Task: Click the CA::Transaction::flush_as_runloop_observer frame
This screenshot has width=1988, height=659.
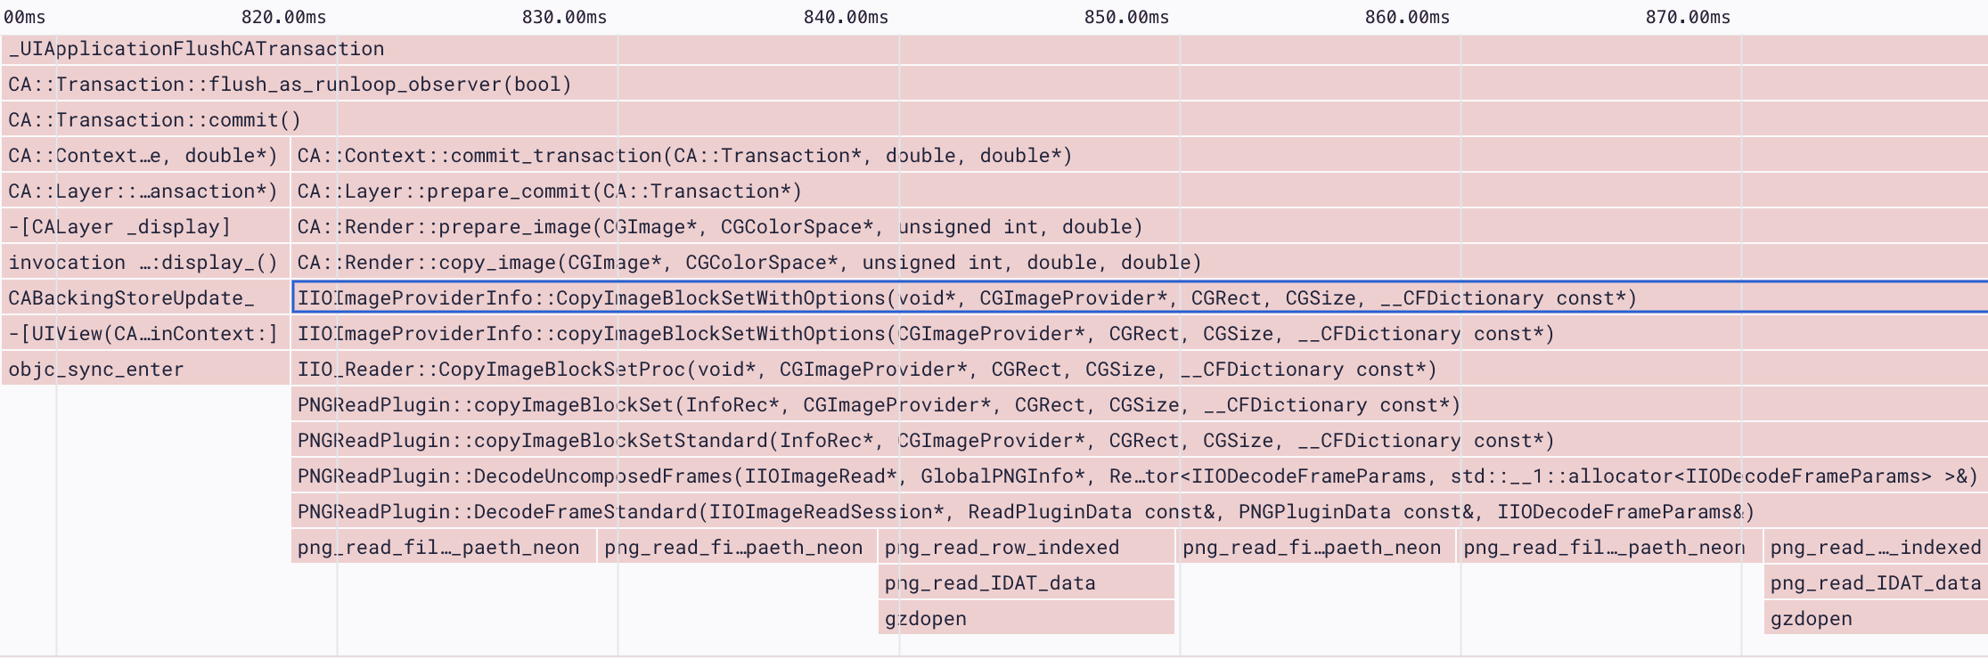Action: 290,85
